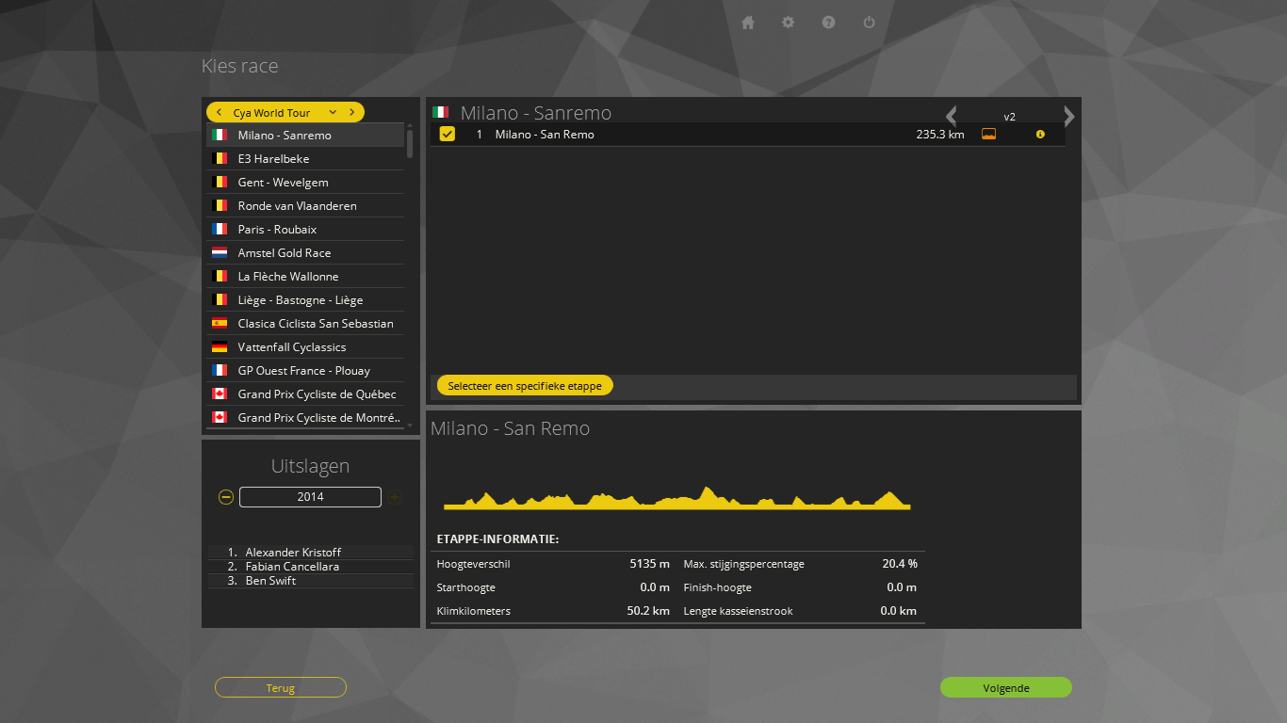
Task: Select Paris - Roubaix from race list
Action: (277, 230)
